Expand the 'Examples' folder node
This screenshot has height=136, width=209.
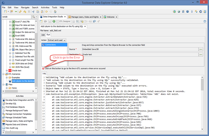click(x=7, y=77)
